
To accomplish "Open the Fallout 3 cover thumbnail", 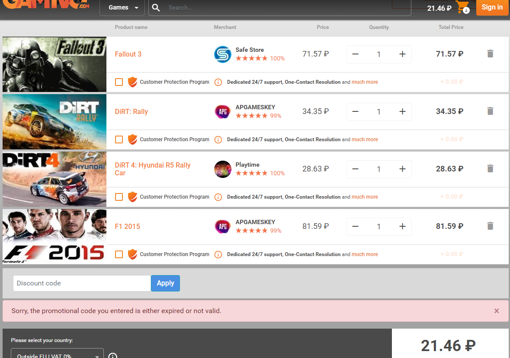I will coord(55,64).
